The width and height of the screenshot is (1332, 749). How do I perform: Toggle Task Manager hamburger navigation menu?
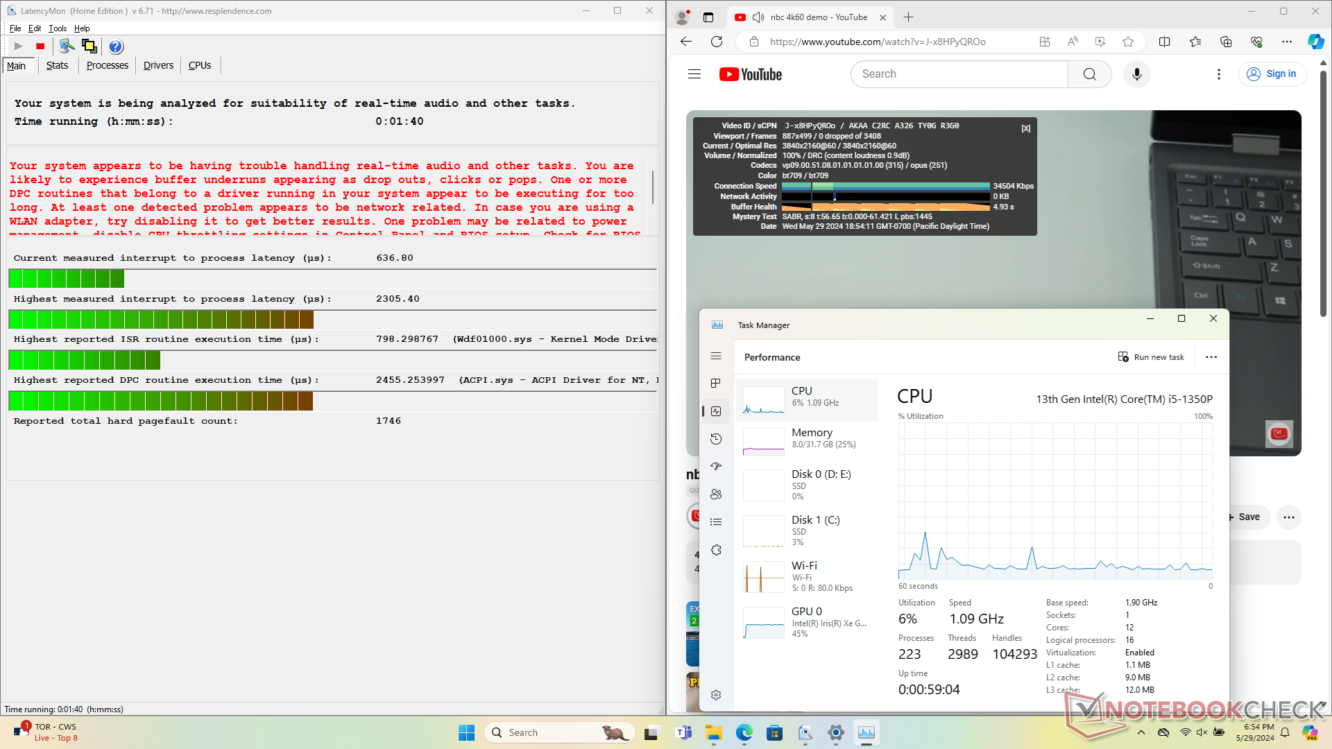pyautogui.click(x=716, y=356)
